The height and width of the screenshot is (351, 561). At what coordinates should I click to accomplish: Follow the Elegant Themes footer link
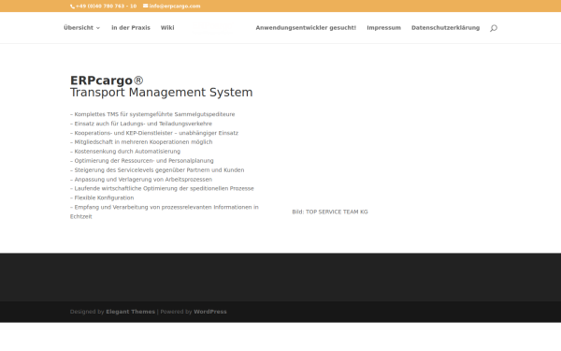pyautogui.click(x=130, y=312)
